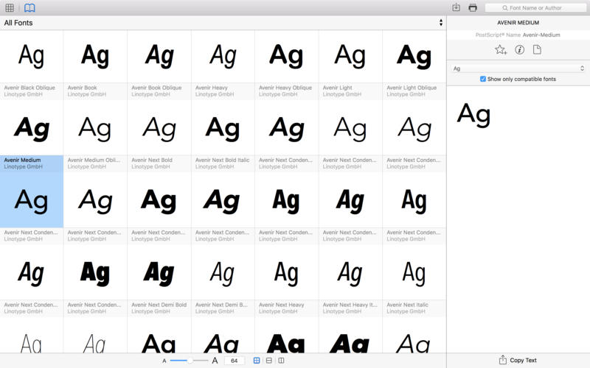Viewport: 590px width, 368px height.
Task: Click the printer icon
Action: click(473, 7)
